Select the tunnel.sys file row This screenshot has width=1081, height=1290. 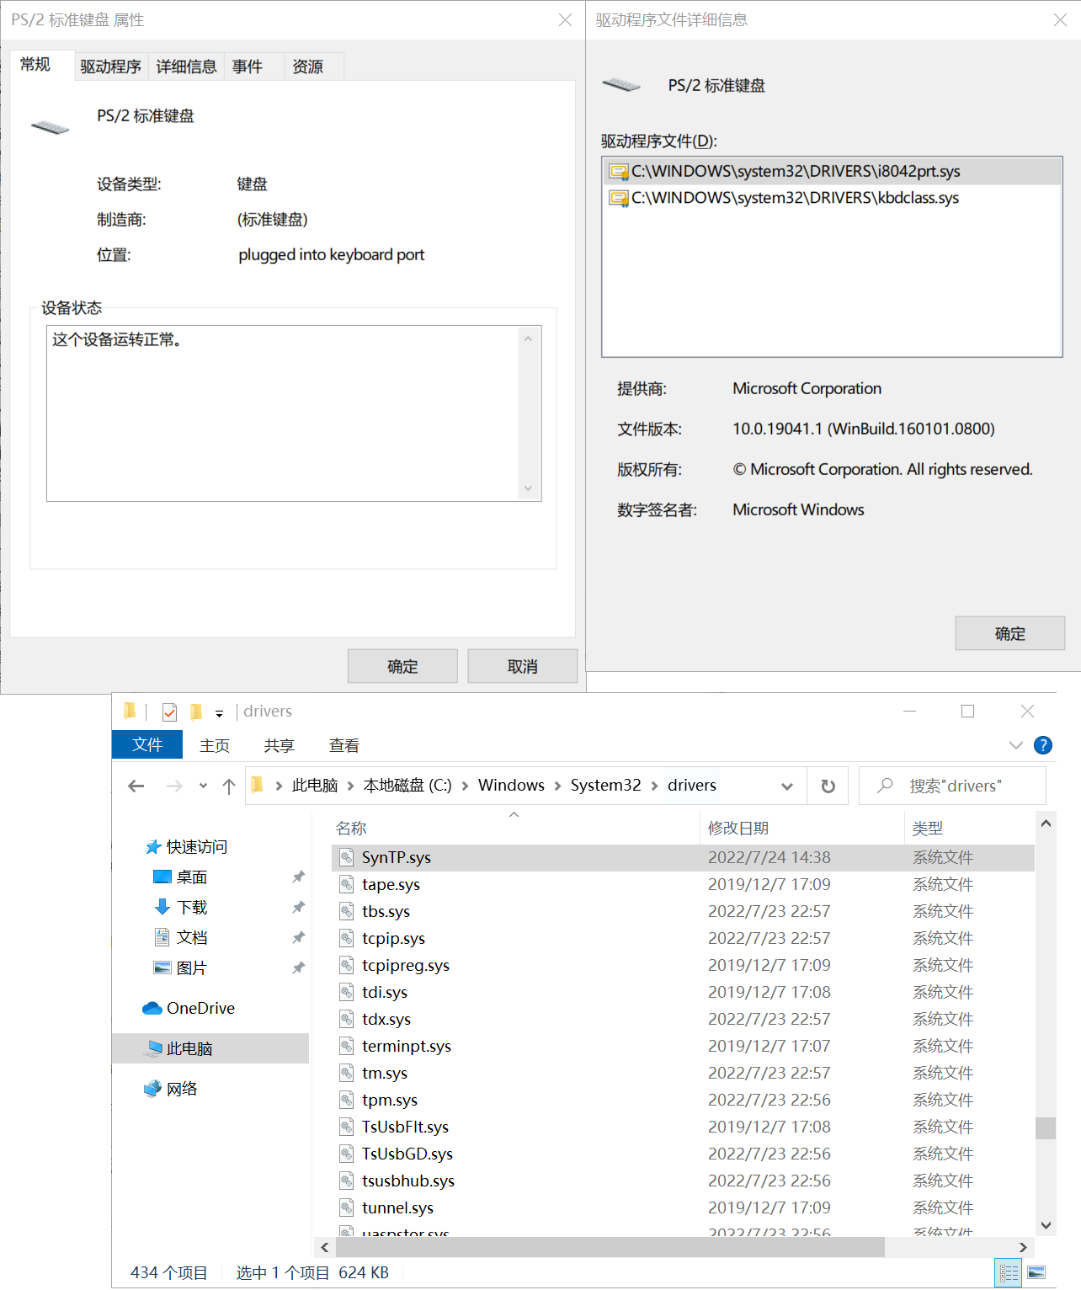[x=683, y=1207]
